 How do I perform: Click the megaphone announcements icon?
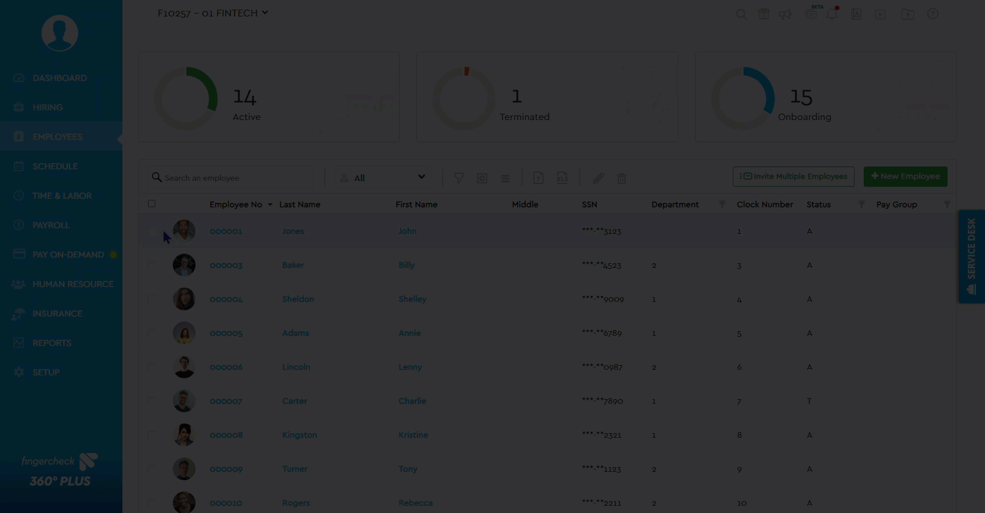[x=785, y=14]
